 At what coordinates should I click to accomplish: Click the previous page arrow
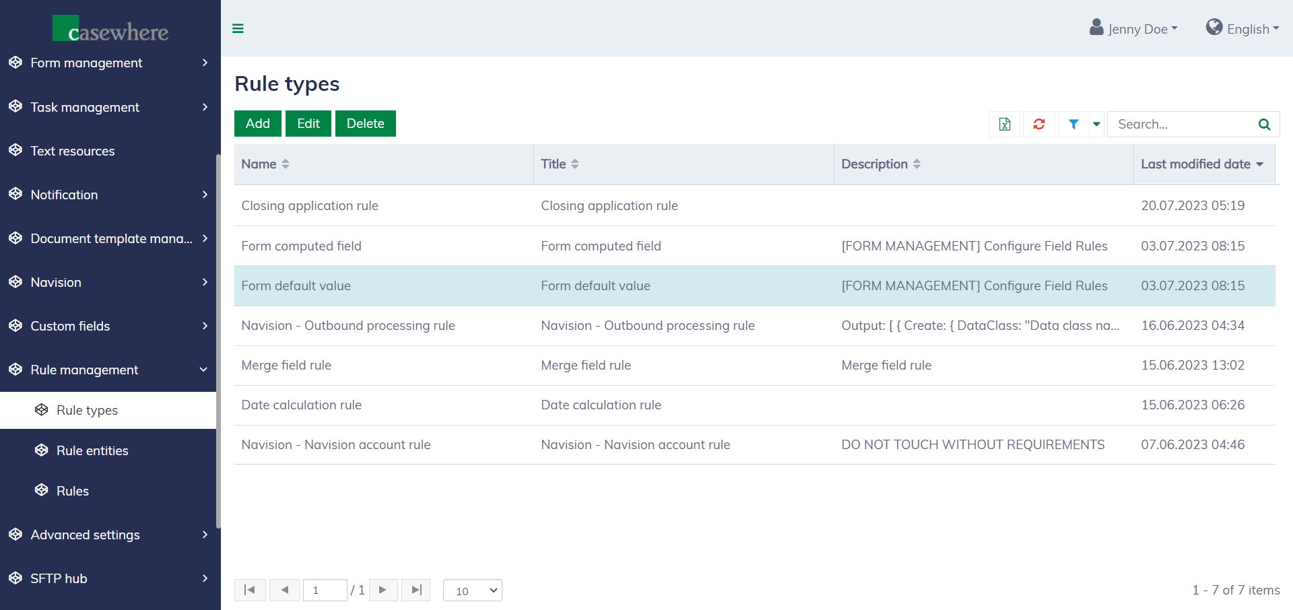click(284, 590)
